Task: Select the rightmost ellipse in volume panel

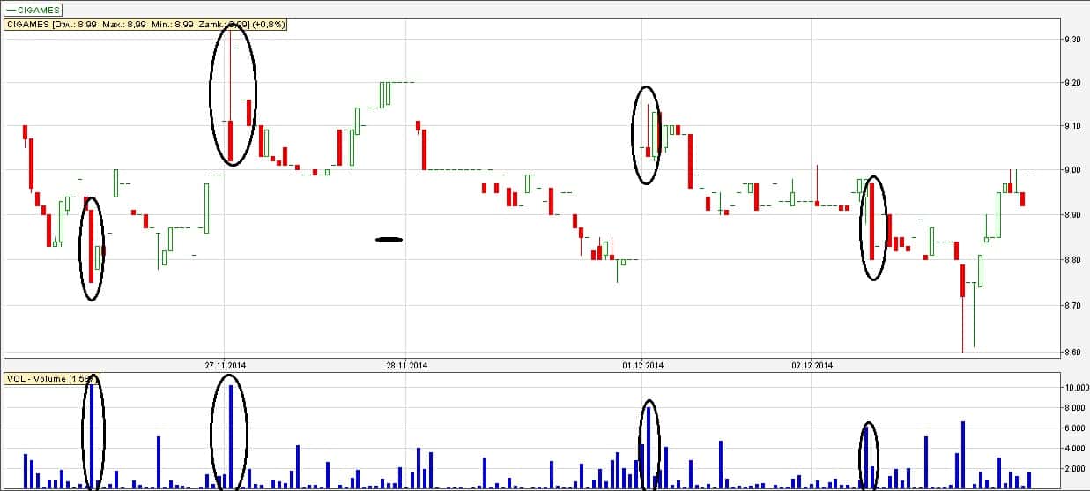Action: pyautogui.click(x=869, y=456)
